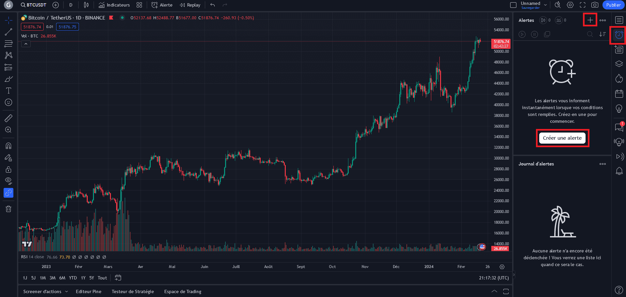Start bar Replay mode
Screen dimensions: 626x297
(190, 5)
